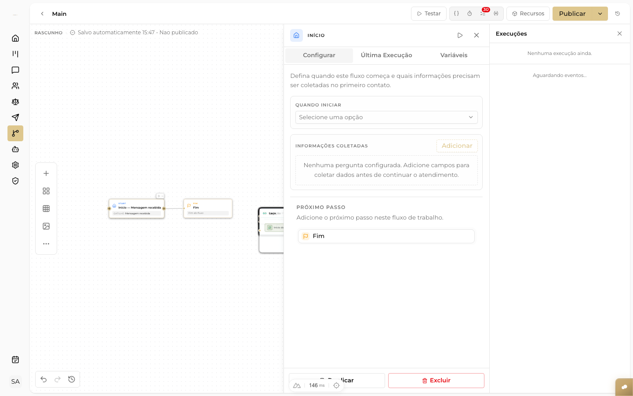Switch to the Variáveis tab
This screenshot has height=396, width=633.
click(454, 55)
